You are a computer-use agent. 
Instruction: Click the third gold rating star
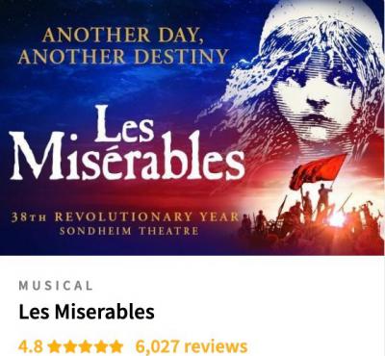pyautogui.click(x=86, y=346)
